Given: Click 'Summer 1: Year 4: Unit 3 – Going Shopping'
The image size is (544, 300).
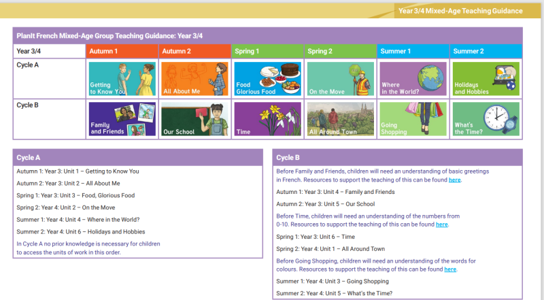Looking at the screenshot, I should 333,281.
